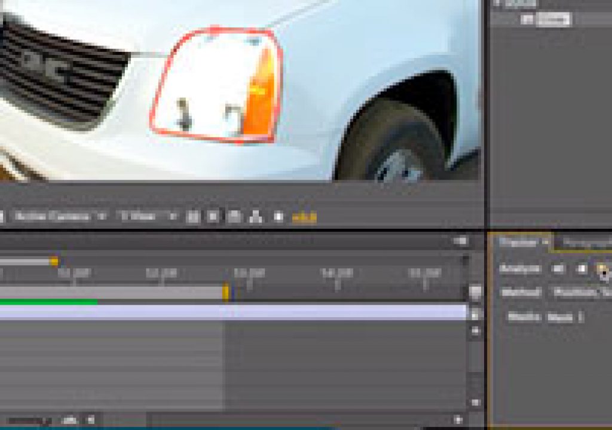Open the Composition Flowchart icon
The height and width of the screenshot is (430, 612).
point(256,217)
